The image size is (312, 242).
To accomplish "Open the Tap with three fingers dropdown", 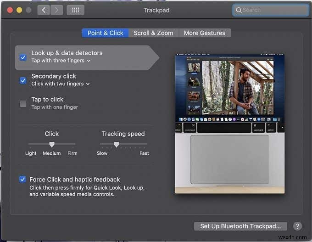I will (61, 61).
